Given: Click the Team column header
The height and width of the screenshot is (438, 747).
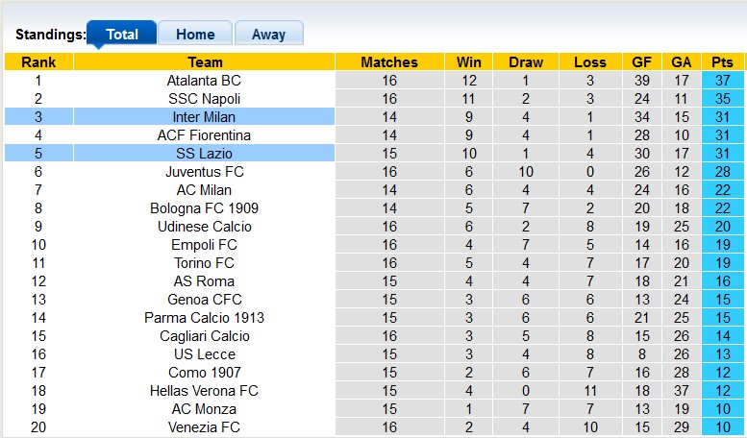Looking at the screenshot, I should 204,61.
